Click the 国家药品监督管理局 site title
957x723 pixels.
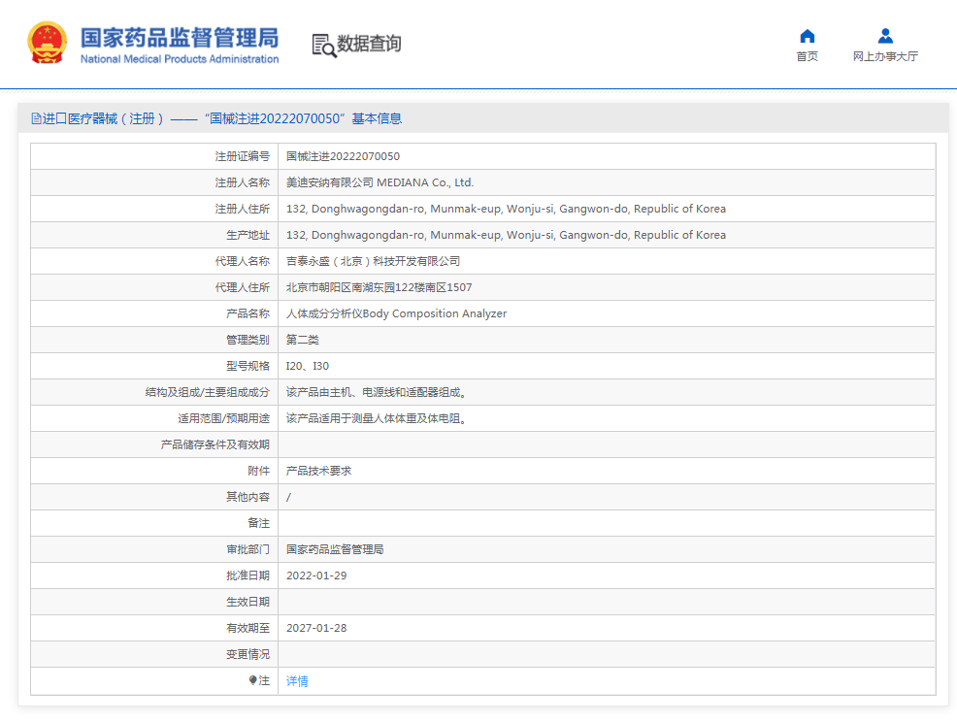179,38
